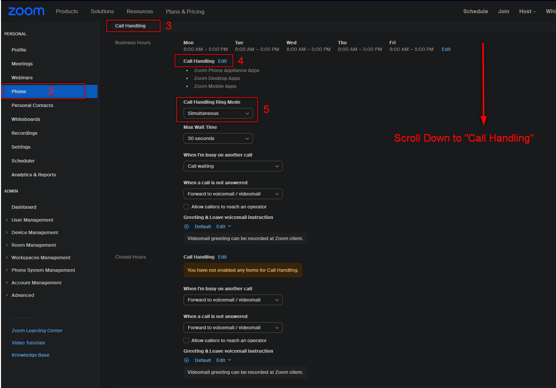This screenshot has height=388, width=556.
Task: Open Whiteboards in sidebar
Action: [26, 119]
